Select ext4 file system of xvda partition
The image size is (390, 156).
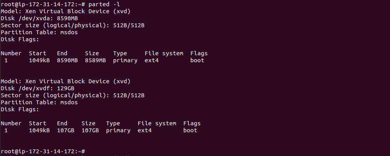coord(152,60)
